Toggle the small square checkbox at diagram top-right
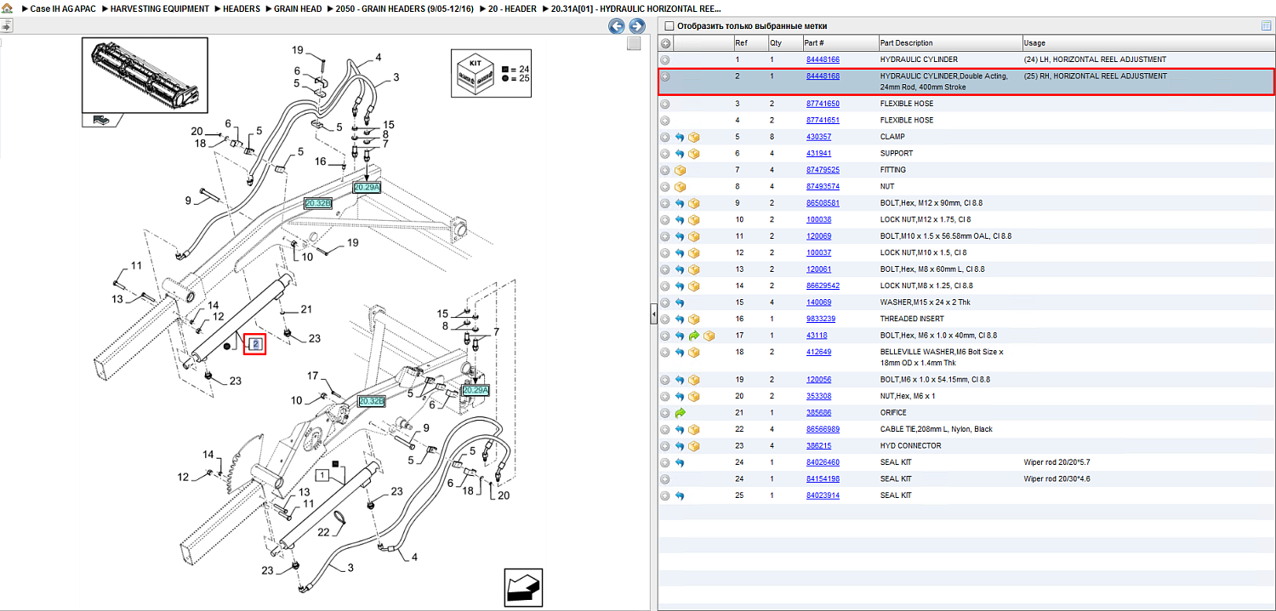The image size is (1276, 611). tap(634, 43)
